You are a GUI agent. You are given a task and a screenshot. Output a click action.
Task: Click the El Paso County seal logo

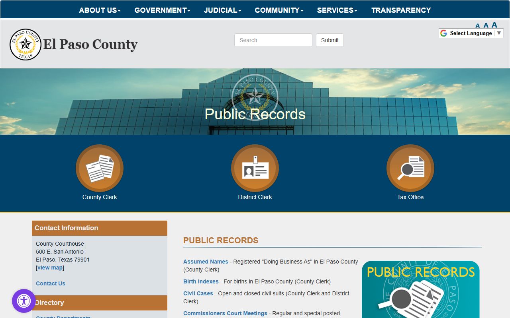25,44
